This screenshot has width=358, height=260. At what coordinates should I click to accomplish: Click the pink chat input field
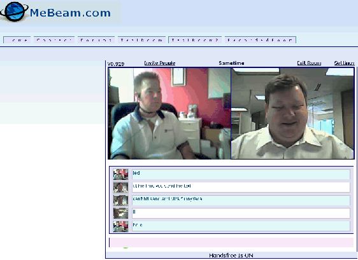pyautogui.click(x=231, y=242)
